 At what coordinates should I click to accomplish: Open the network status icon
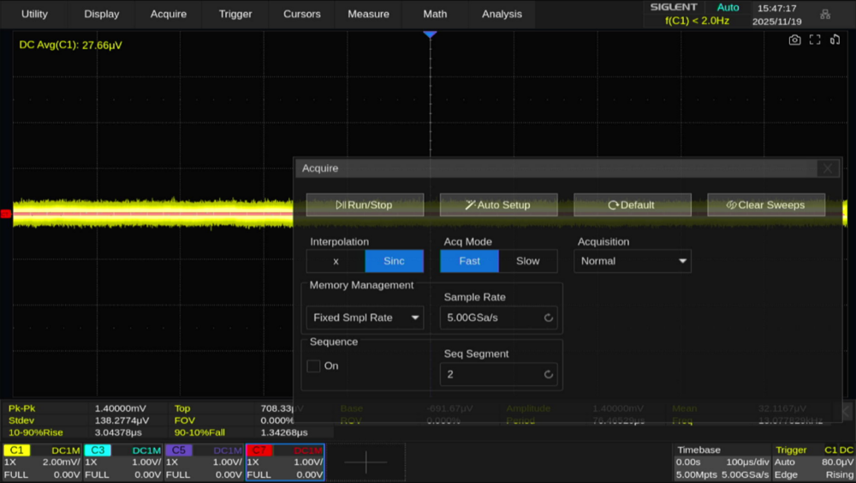825,15
